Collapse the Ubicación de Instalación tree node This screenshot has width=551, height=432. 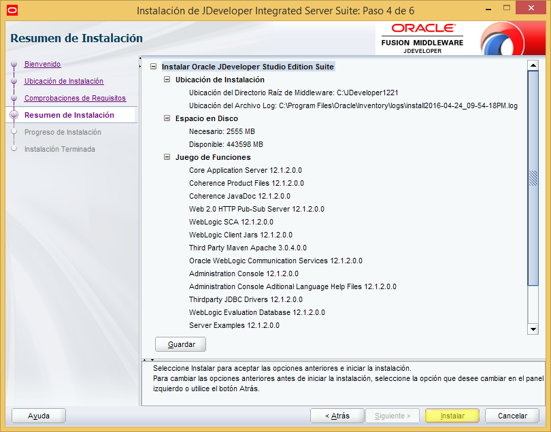click(167, 80)
